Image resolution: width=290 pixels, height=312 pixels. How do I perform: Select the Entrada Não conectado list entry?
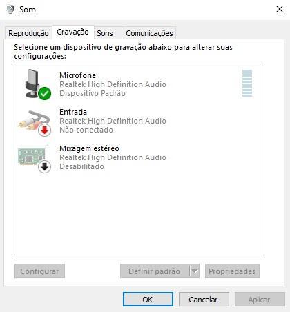click(137, 121)
